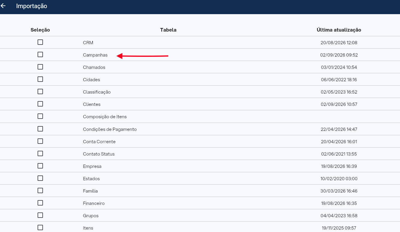Tick the Itens checkbox
Image resolution: width=400 pixels, height=232 pixels.
[40, 227]
